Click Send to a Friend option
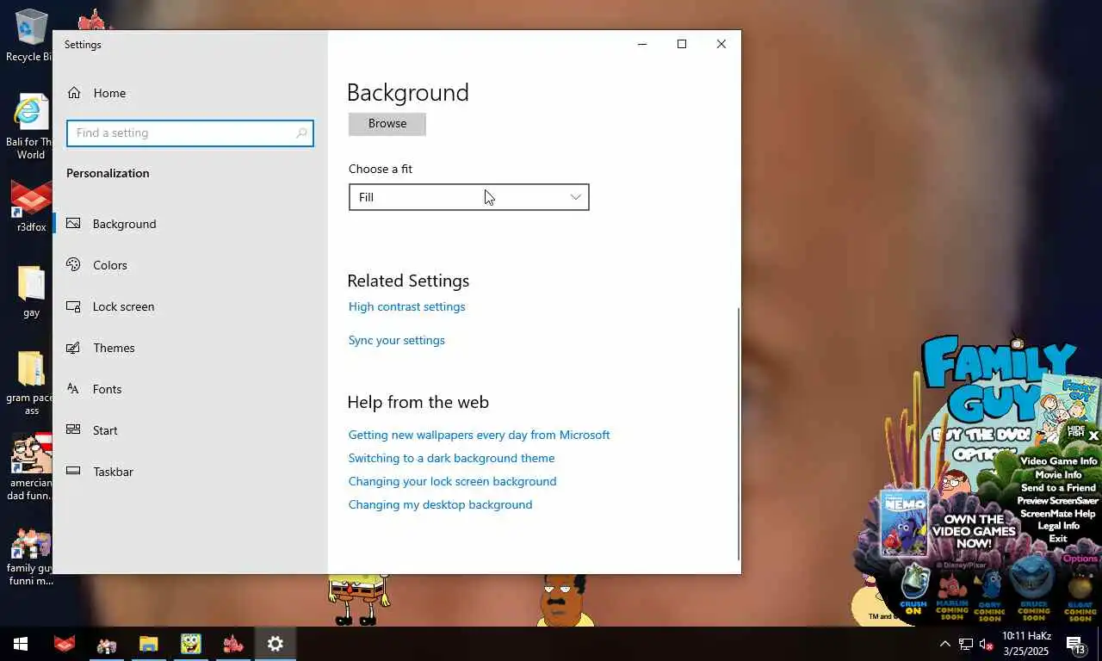This screenshot has height=661, width=1102. (1058, 487)
